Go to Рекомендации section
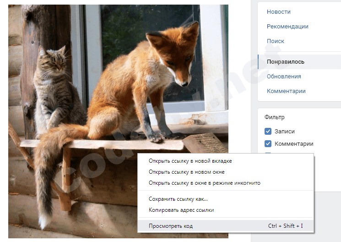 click(x=287, y=27)
